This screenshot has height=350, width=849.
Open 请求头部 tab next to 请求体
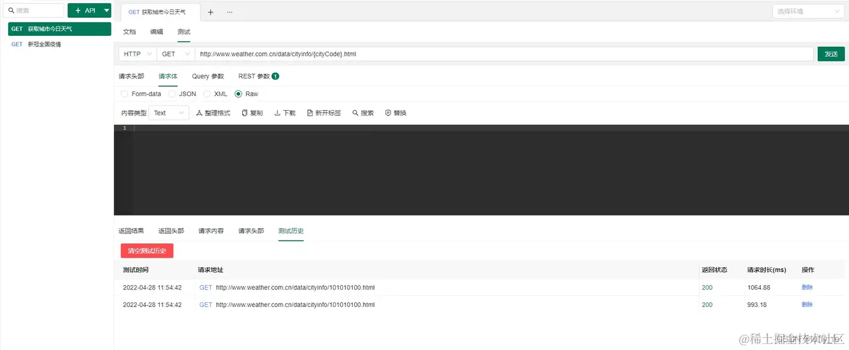pyautogui.click(x=131, y=76)
